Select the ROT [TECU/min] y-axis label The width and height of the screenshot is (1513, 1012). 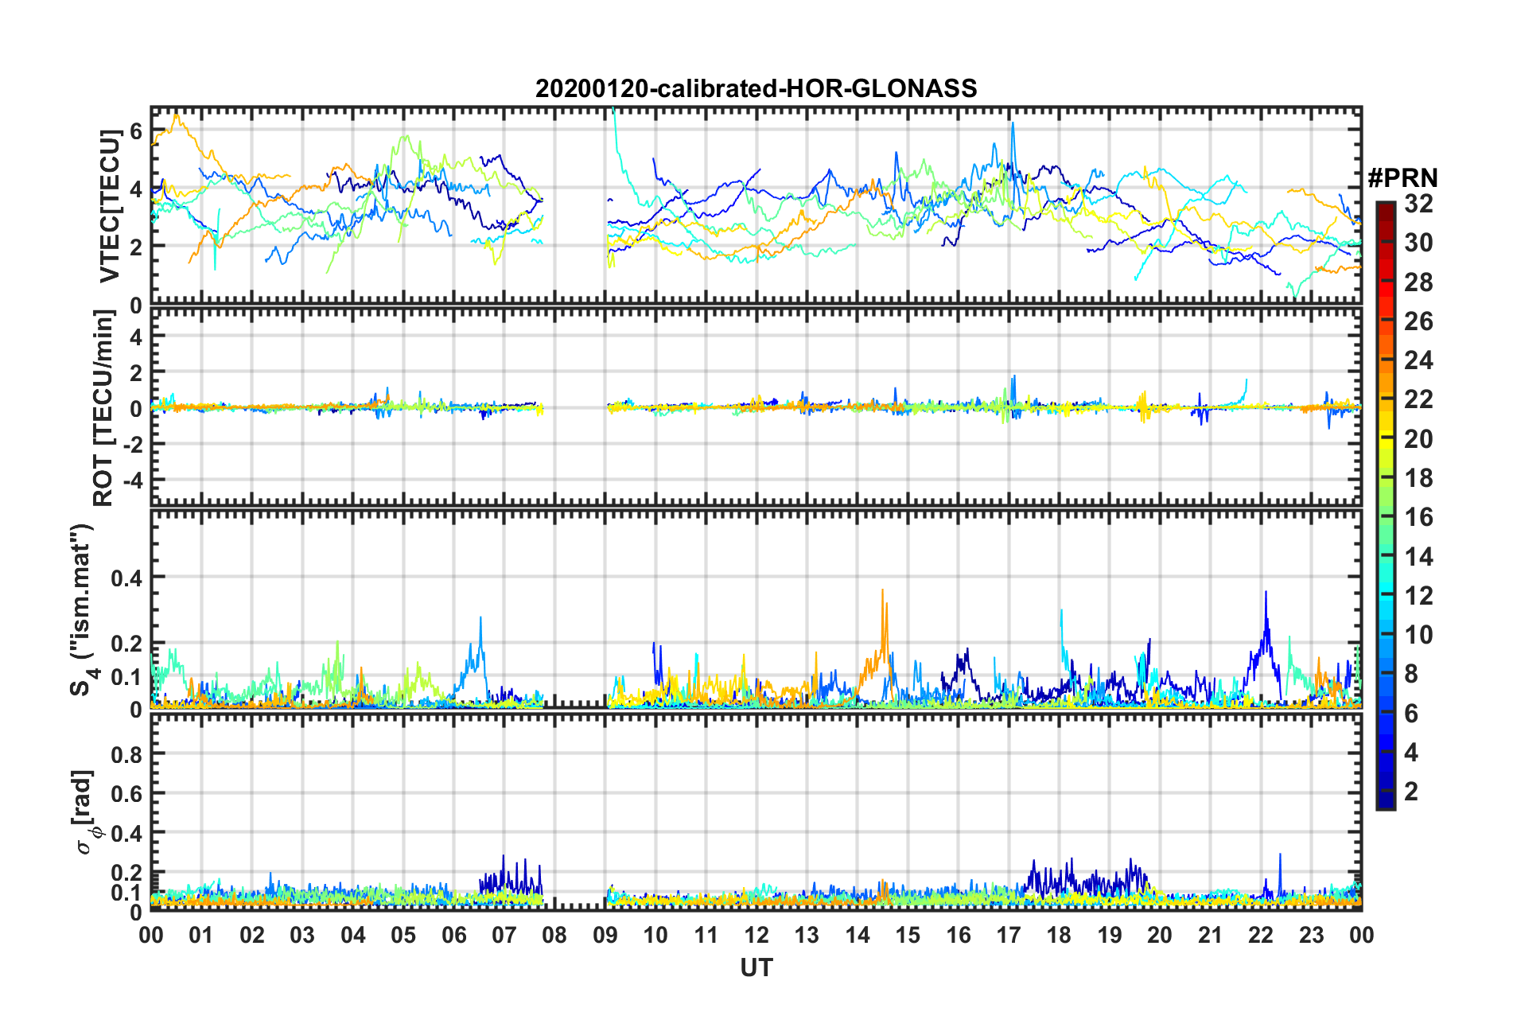coord(103,408)
